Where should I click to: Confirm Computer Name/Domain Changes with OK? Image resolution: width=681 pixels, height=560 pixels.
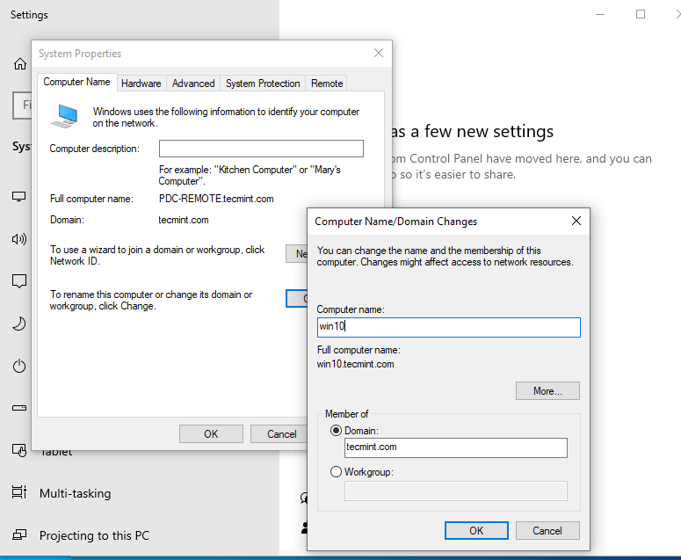pyautogui.click(x=476, y=530)
